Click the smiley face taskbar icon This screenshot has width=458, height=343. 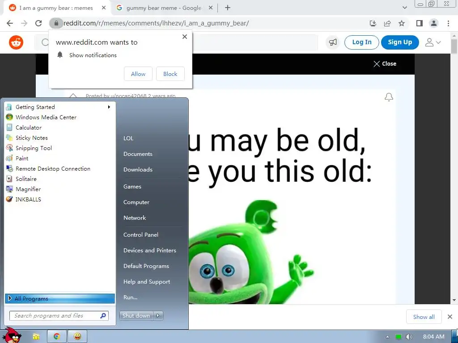77,337
